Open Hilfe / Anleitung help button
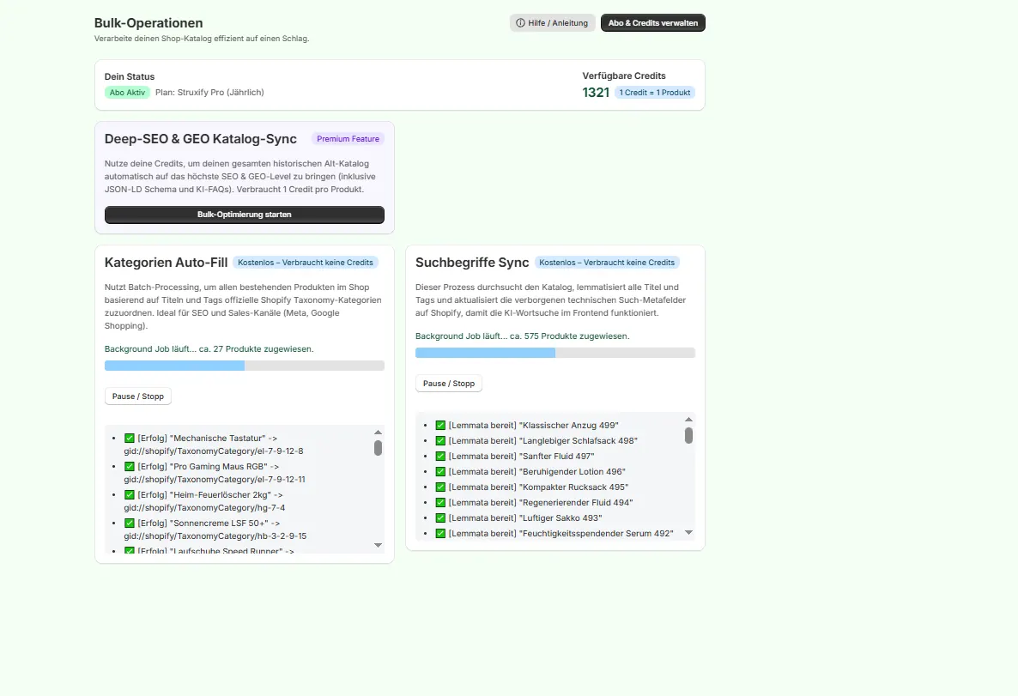 click(553, 22)
